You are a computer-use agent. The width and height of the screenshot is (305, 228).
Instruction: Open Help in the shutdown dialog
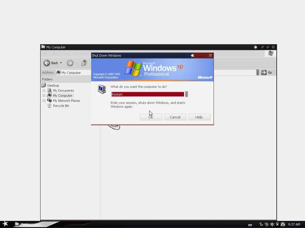(199, 117)
